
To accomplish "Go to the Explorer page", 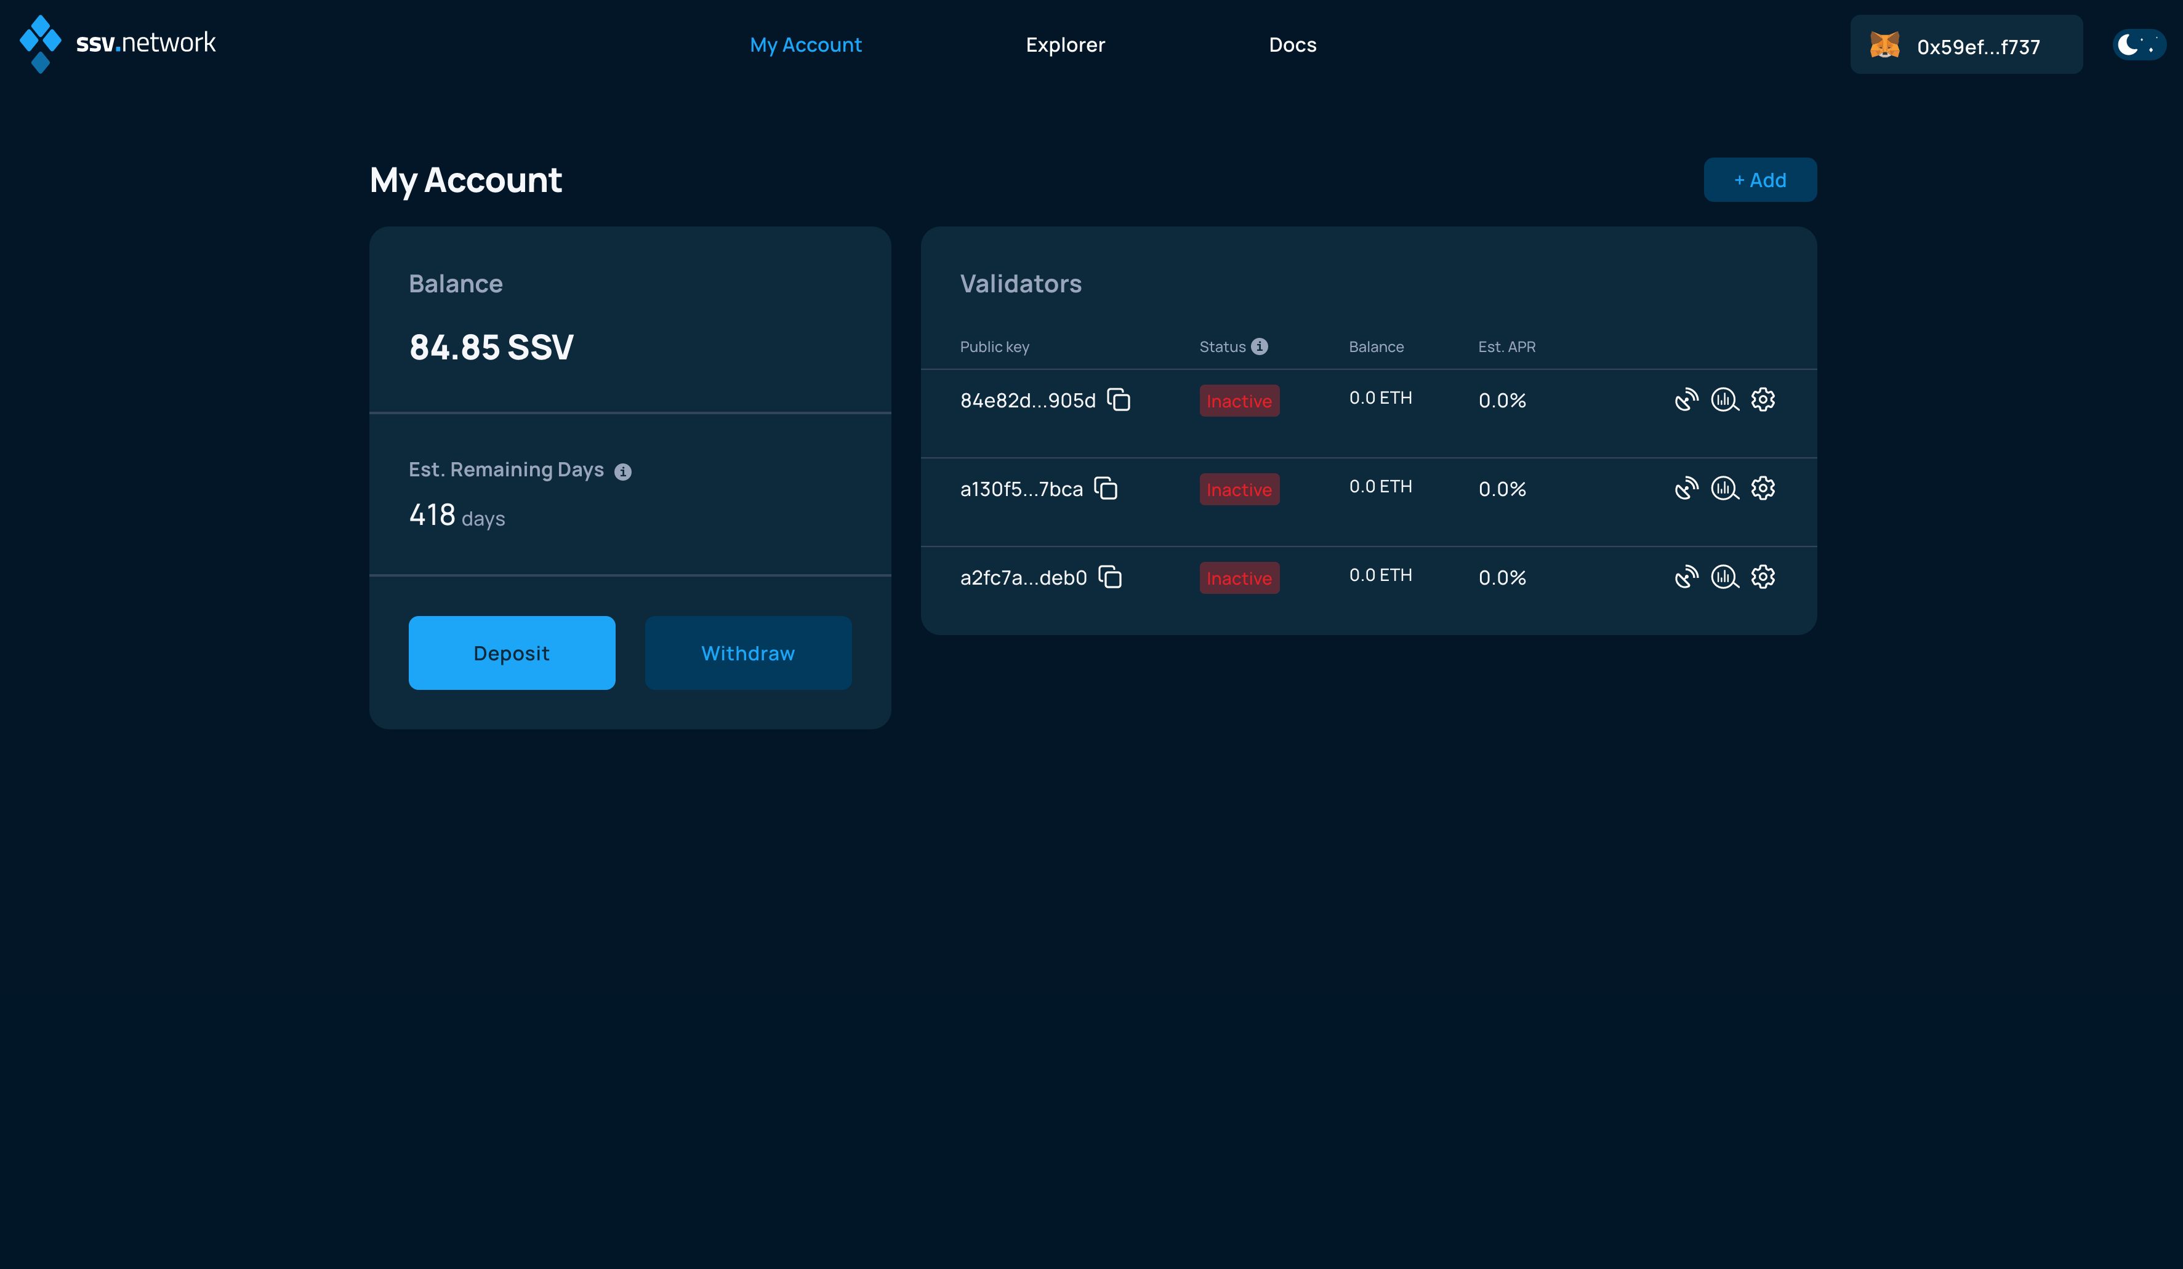I will [1066, 45].
